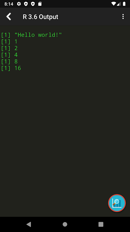Screen dimensions: 130x232
Task: Tap the "R 3.6 Output" title
Action: point(40,17)
